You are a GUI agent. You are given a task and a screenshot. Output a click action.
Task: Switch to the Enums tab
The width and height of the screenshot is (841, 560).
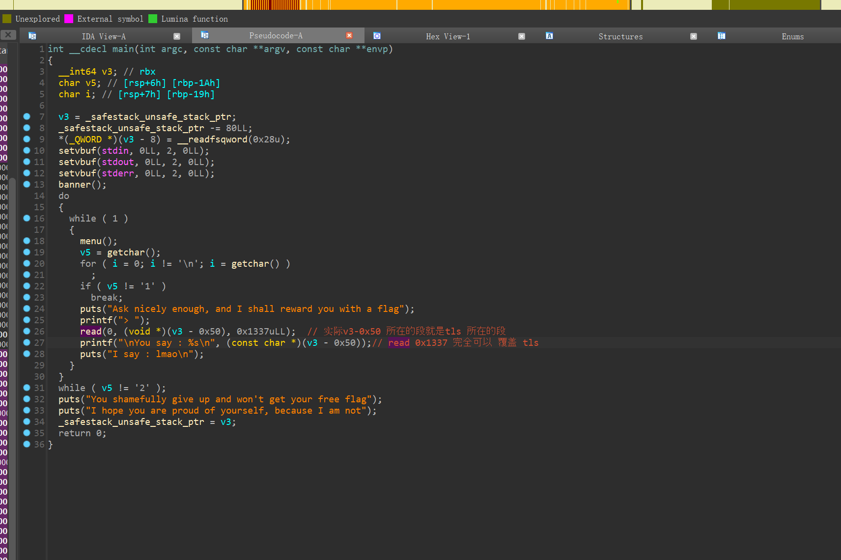[x=792, y=36]
